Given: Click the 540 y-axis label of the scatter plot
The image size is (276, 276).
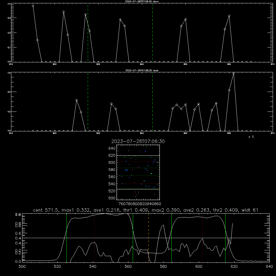Looking at the screenshot, I should (x=112, y=184).
